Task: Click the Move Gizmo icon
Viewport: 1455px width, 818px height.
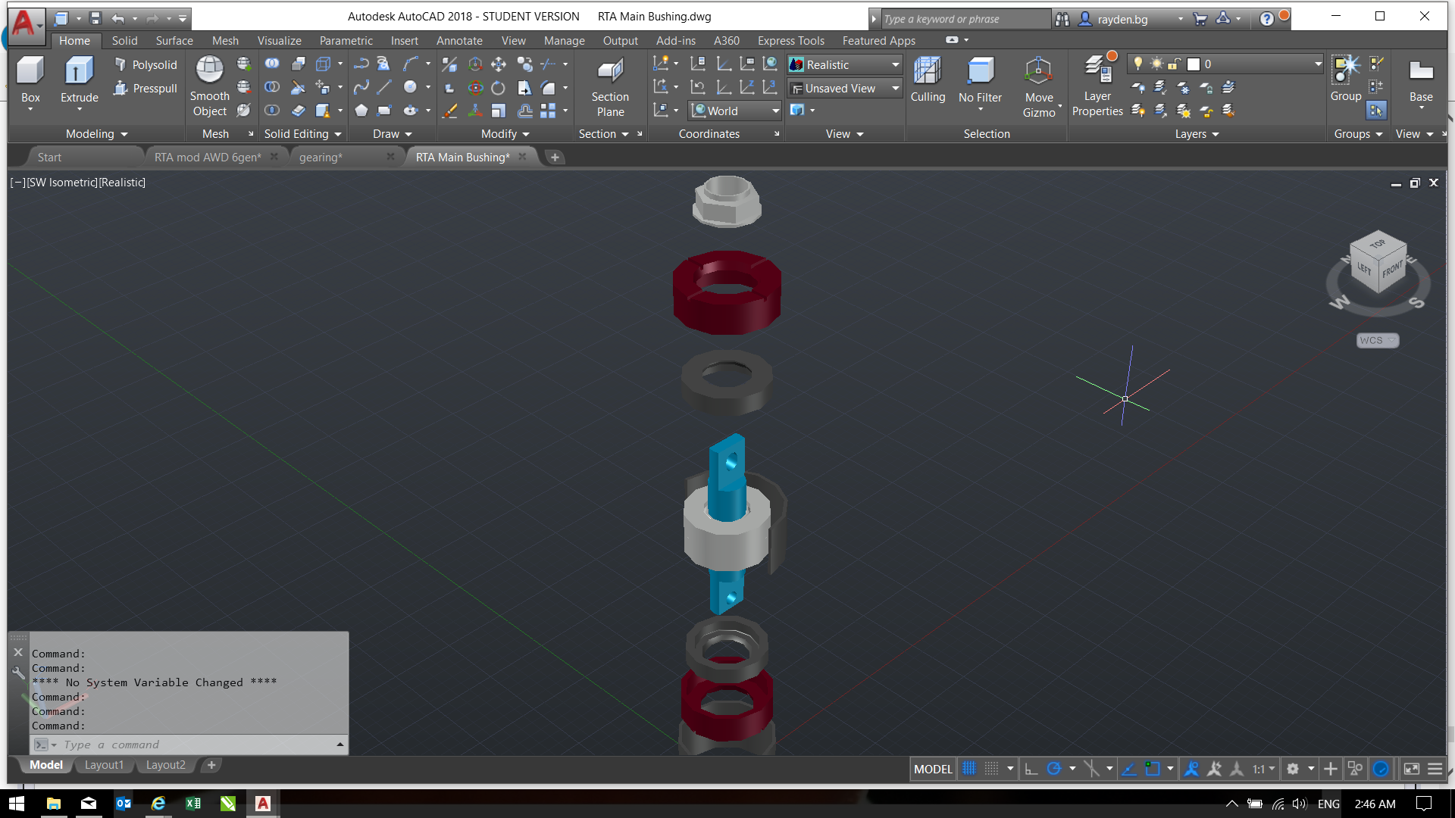Action: (x=1038, y=70)
